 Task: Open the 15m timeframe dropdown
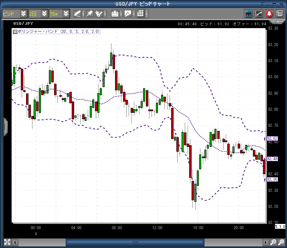(x=66, y=13)
